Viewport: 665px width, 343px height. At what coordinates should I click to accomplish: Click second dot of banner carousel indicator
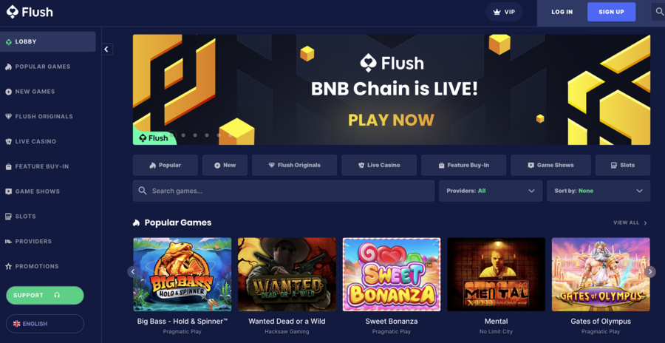point(183,135)
